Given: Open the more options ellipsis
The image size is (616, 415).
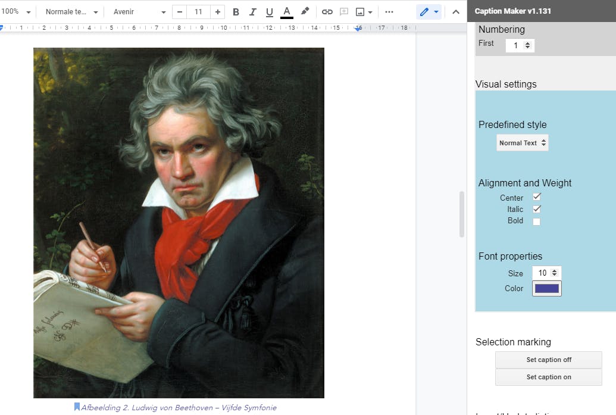Looking at the screenshot, I should (x=389, y=12).
